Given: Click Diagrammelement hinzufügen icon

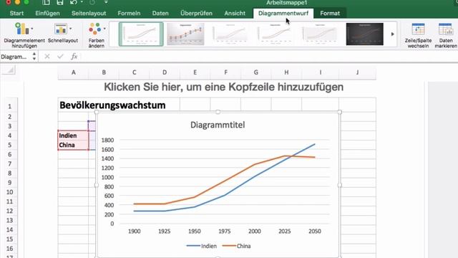Looking at the screenshot, I should coord(22,29).
